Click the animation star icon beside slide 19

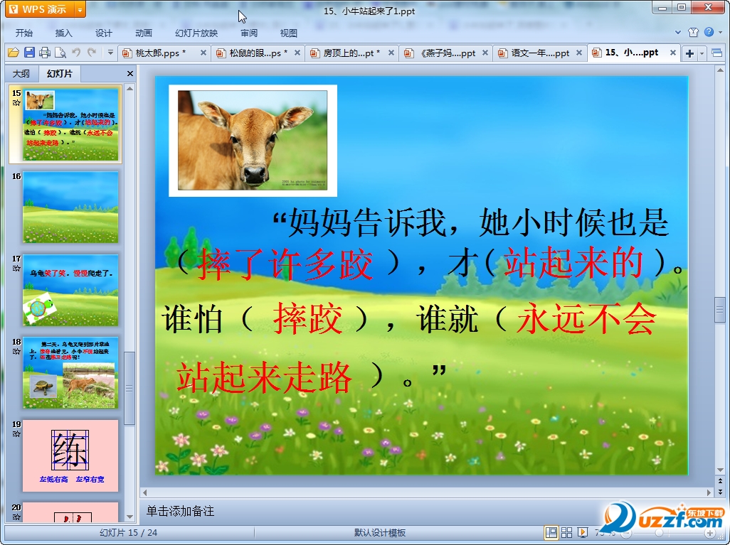[x=17, y=434]
